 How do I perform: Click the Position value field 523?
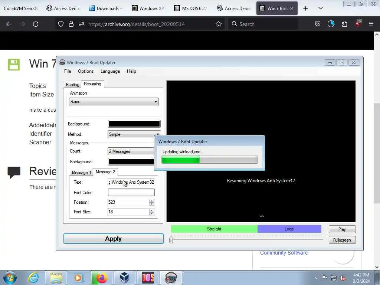128,202
